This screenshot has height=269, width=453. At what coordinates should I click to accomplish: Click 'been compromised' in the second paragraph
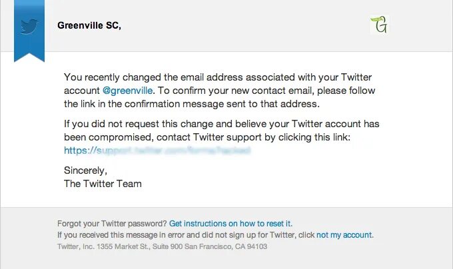pos(108,137)
